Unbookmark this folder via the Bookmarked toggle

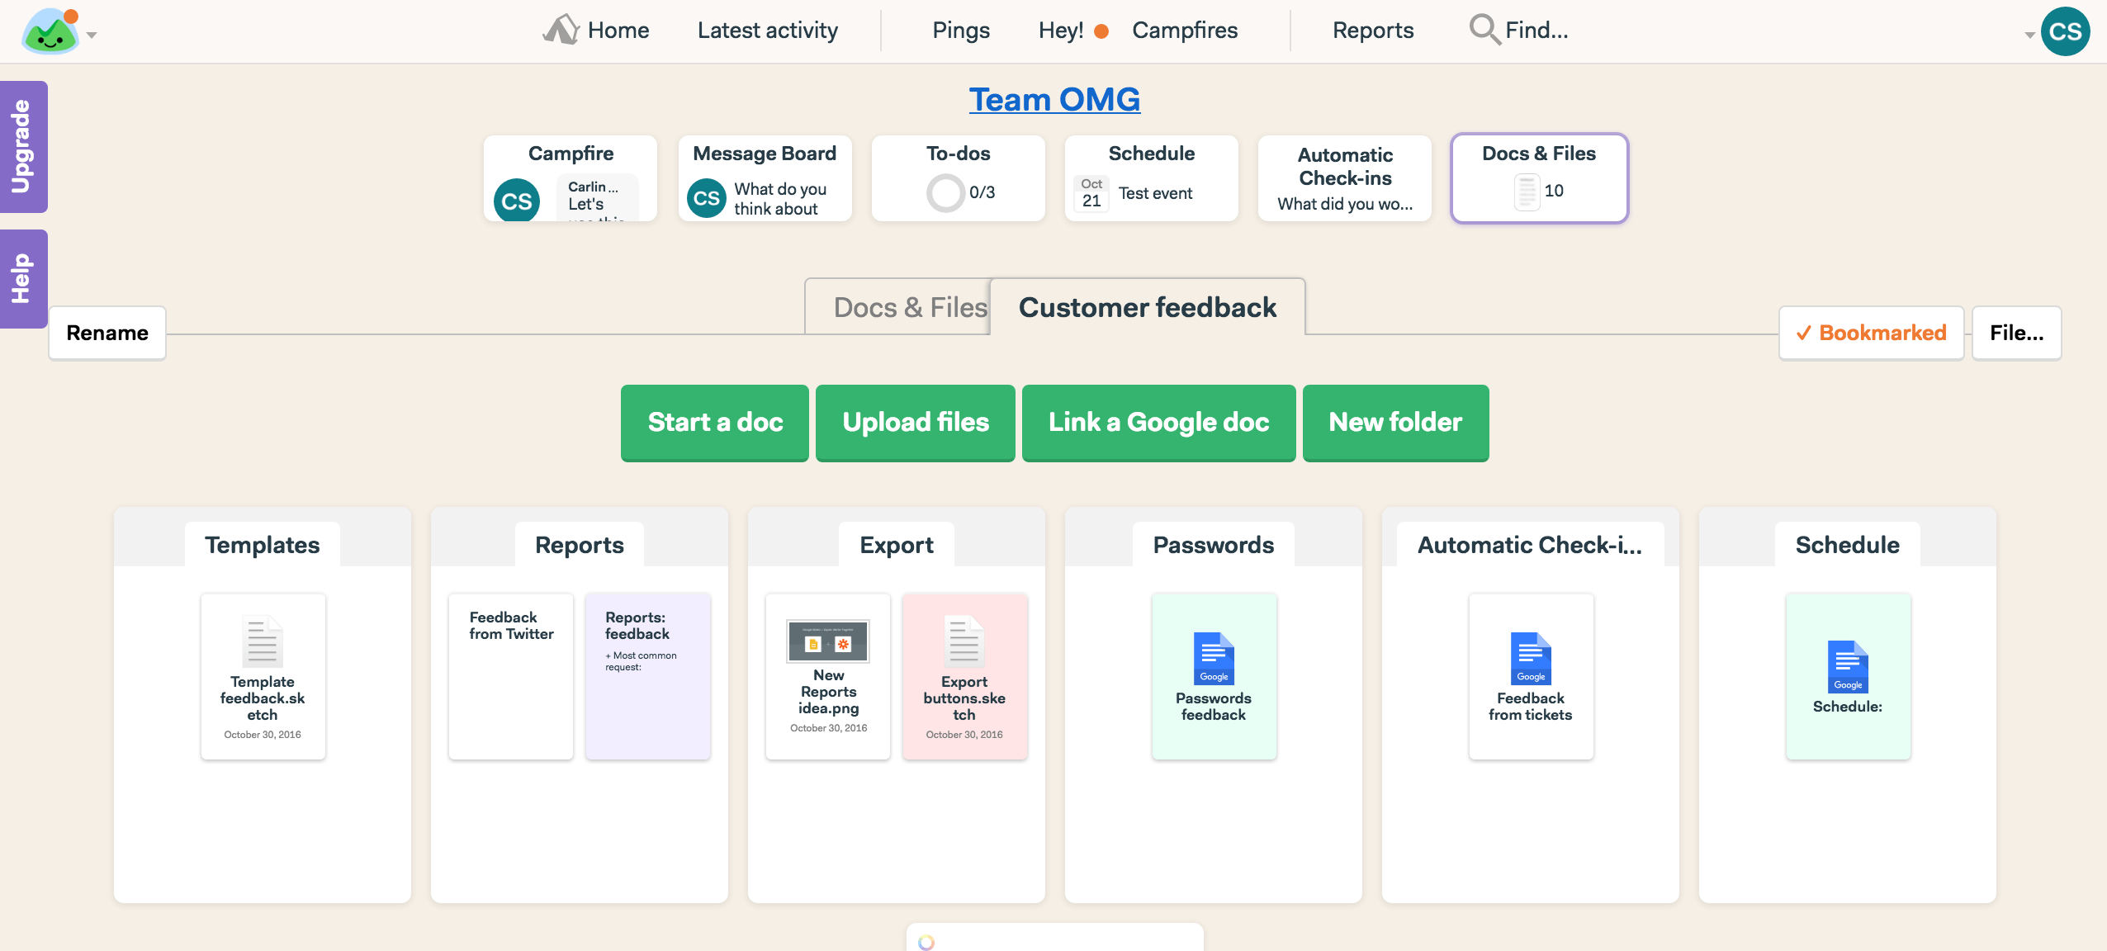(1872, 333)
